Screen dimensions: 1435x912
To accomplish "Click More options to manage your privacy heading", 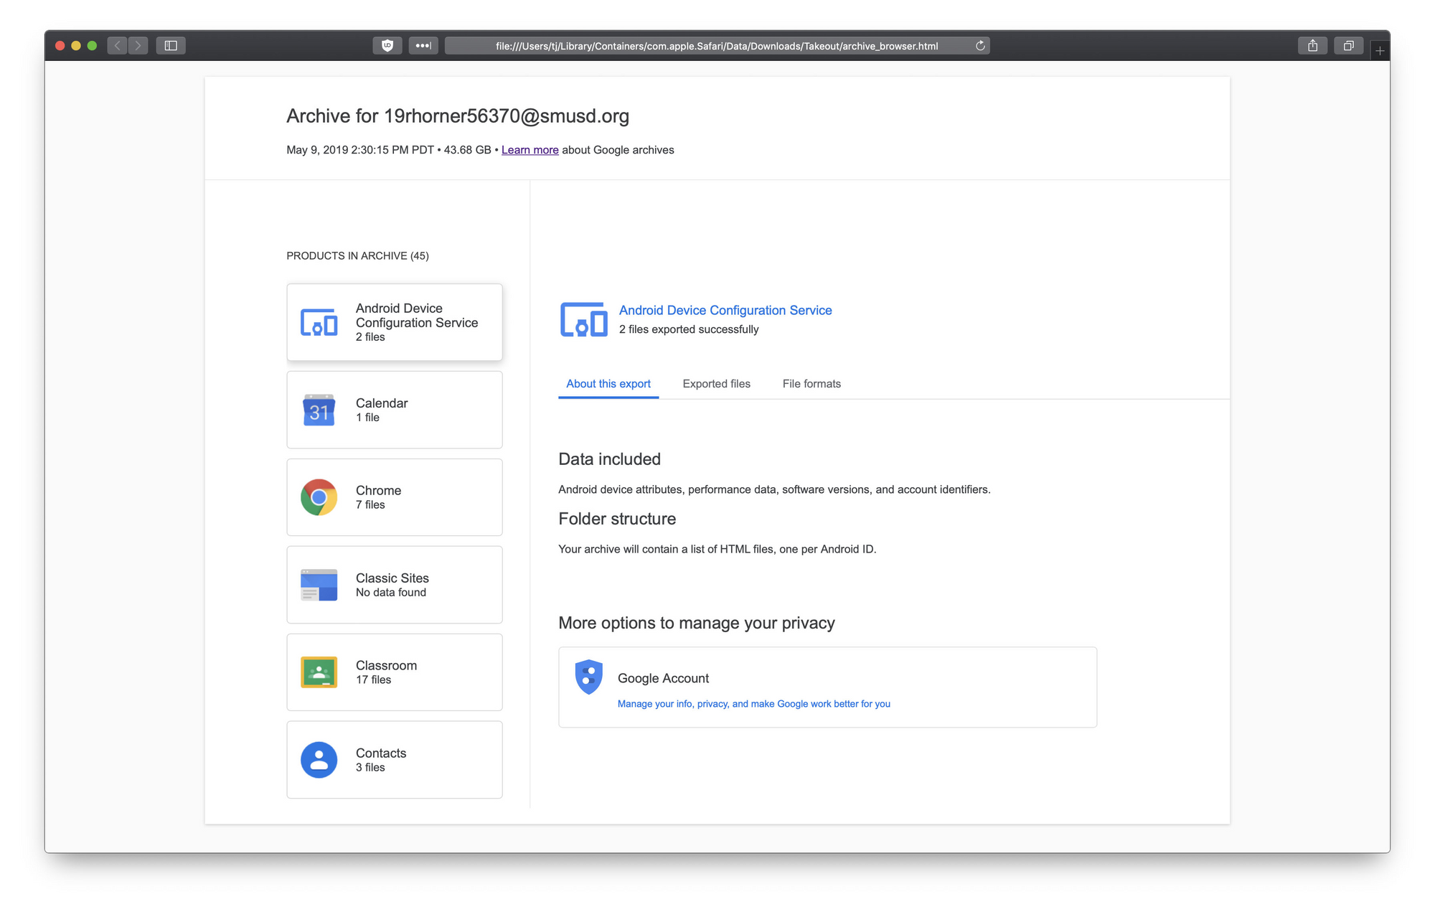I will 696,623.
